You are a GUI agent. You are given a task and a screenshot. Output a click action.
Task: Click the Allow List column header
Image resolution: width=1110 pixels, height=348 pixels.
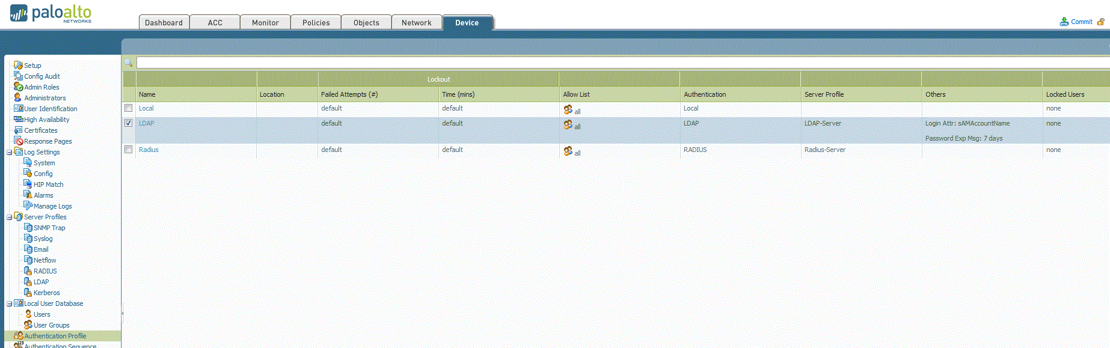coord(619,94)
